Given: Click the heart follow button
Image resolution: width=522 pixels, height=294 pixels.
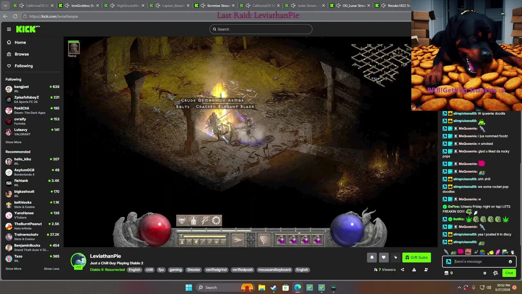Looking at the screenshot, I should 383,257.
